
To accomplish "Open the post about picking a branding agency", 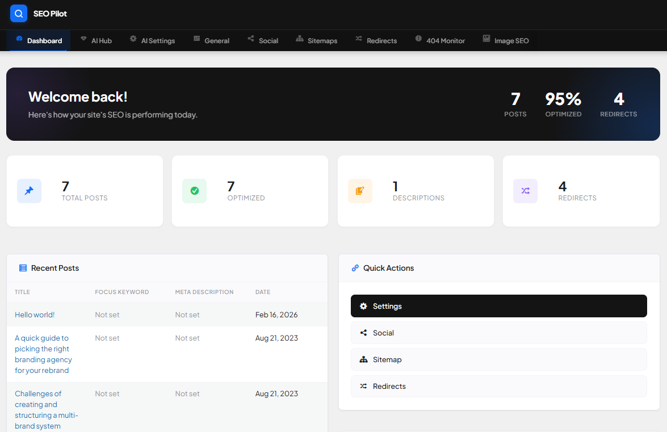I will (43, 354).
